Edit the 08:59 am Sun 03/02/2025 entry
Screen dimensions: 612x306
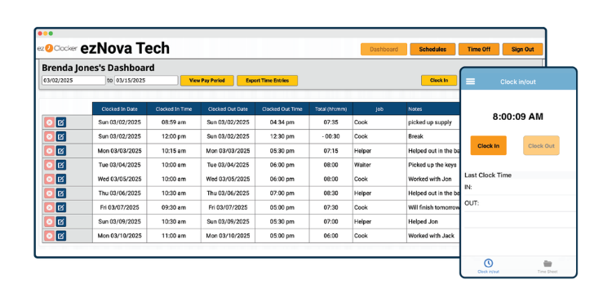pyautogui.click(x=61, y=122)
